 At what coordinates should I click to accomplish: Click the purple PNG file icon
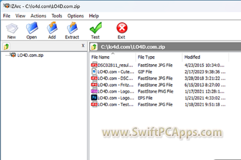coord(94,91)
